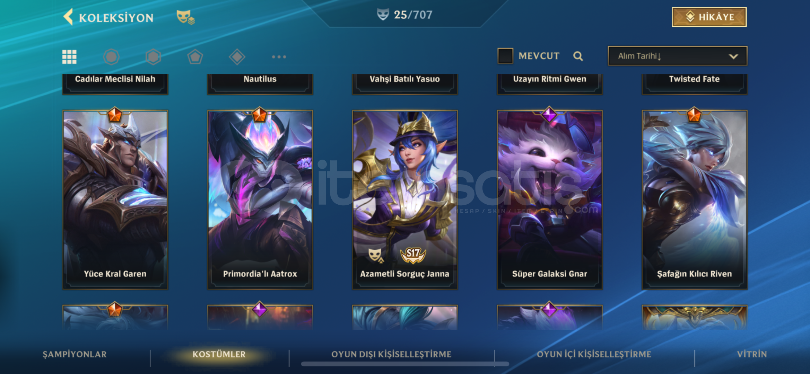Image resolution: width=810 pixels, height=374 pixels.
Task: Select the Kostümler tab
Action: tap(219, 354)
